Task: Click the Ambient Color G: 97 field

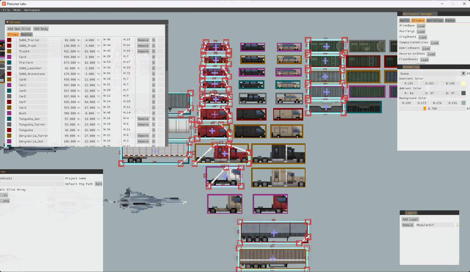Action: [429, 93]
